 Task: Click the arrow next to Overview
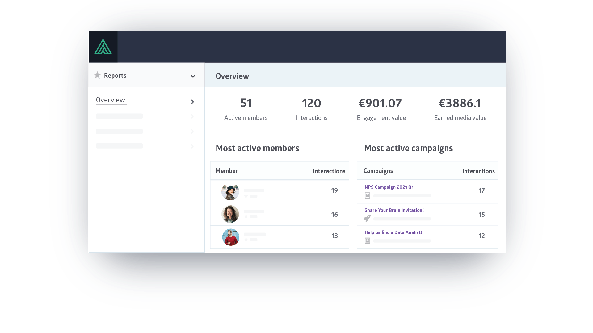(x=192, y=102)
